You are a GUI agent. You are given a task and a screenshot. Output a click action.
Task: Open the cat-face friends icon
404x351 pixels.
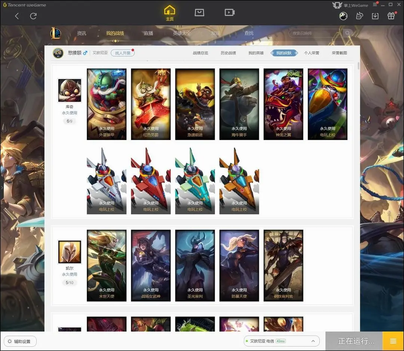pyautogui.click(x=359, y=16)
